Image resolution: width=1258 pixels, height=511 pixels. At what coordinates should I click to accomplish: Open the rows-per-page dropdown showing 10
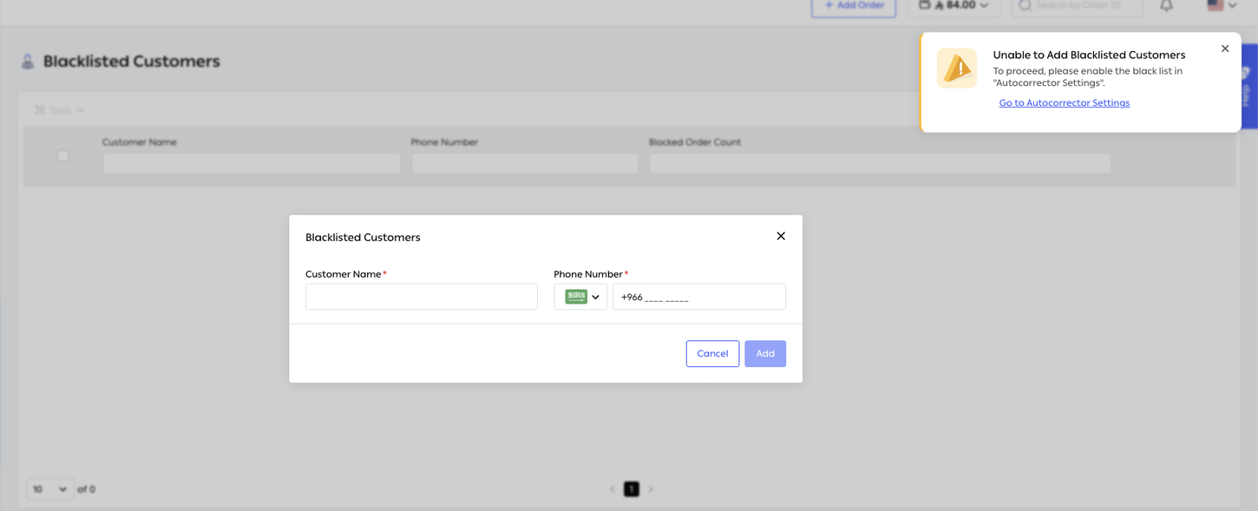point(49,489)
